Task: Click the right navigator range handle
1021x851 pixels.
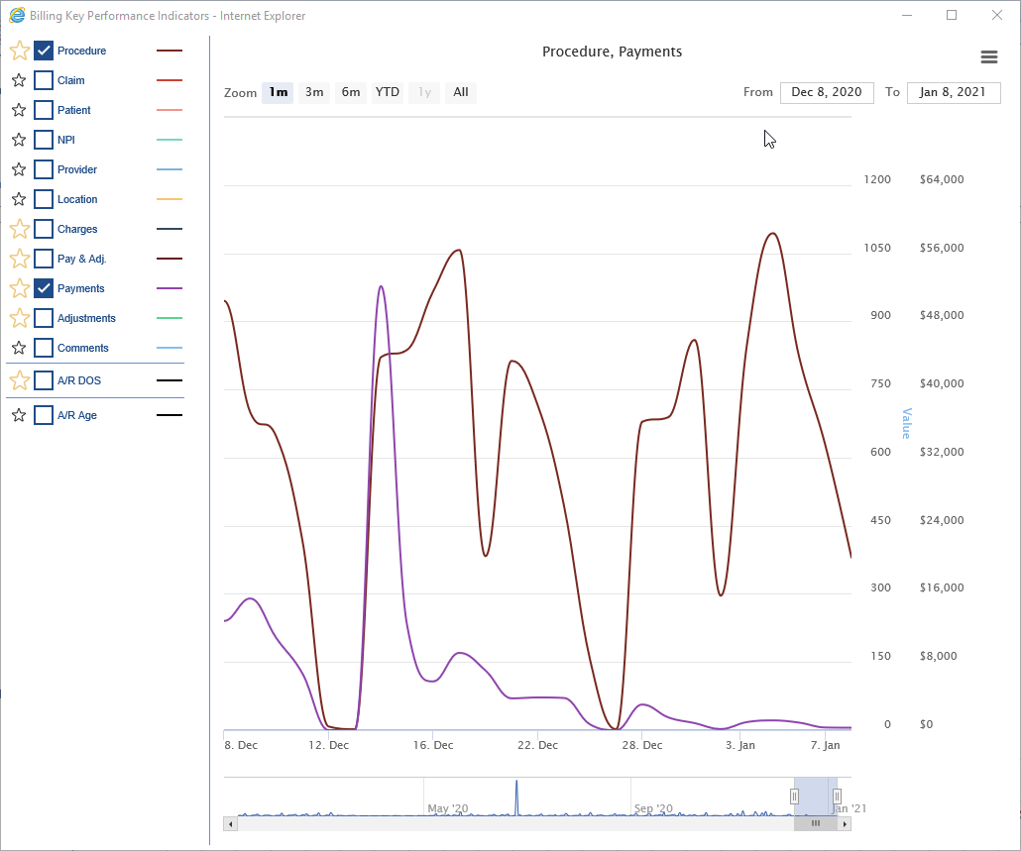Action: [838, 797]
